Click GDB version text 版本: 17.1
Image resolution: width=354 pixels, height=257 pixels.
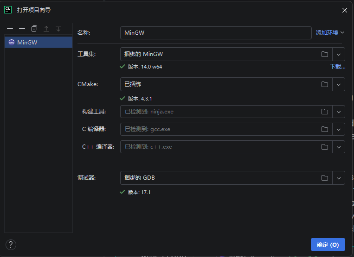pyautogui.click(x=139, y=192)
